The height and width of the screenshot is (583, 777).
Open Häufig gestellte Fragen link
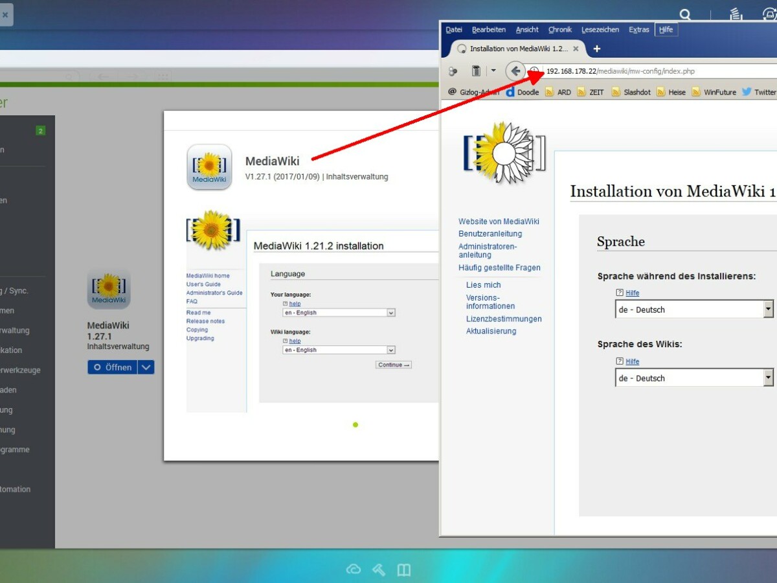pyautogui.click(x=499, y=268)
